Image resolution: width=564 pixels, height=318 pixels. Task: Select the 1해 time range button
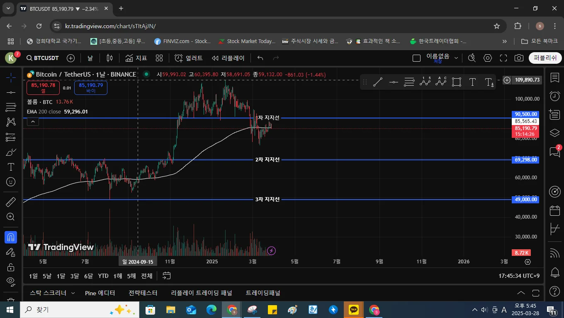pos(118,276)
